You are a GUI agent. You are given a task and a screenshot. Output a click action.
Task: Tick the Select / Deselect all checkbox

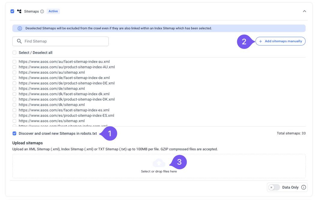14,53
